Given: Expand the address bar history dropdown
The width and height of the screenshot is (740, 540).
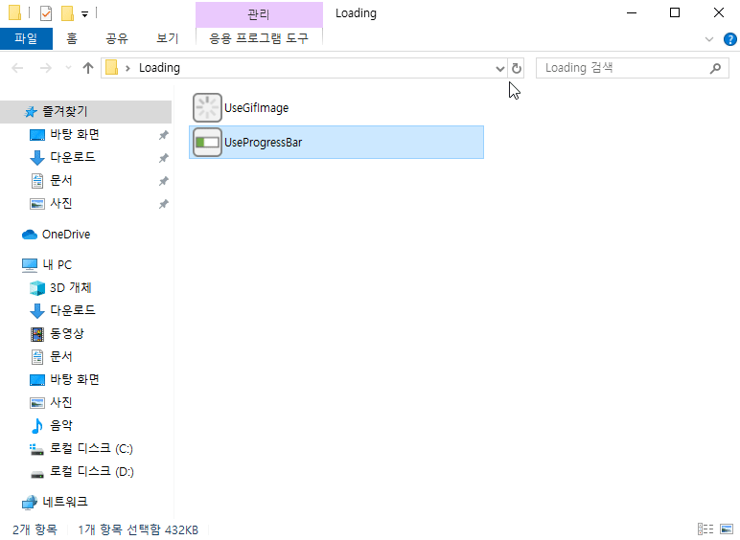Looking at the screenshot, I should 500,68.
